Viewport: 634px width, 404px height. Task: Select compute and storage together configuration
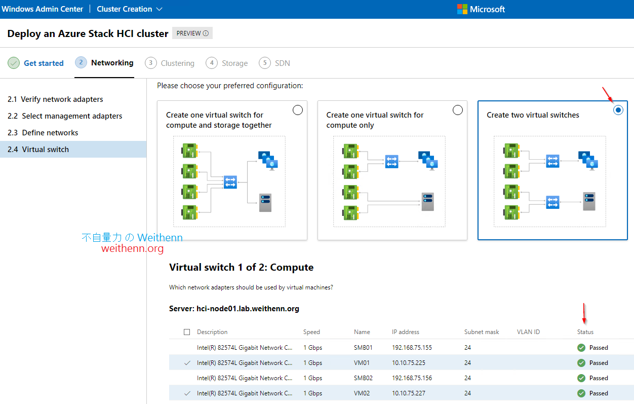[x=298, y=109]
